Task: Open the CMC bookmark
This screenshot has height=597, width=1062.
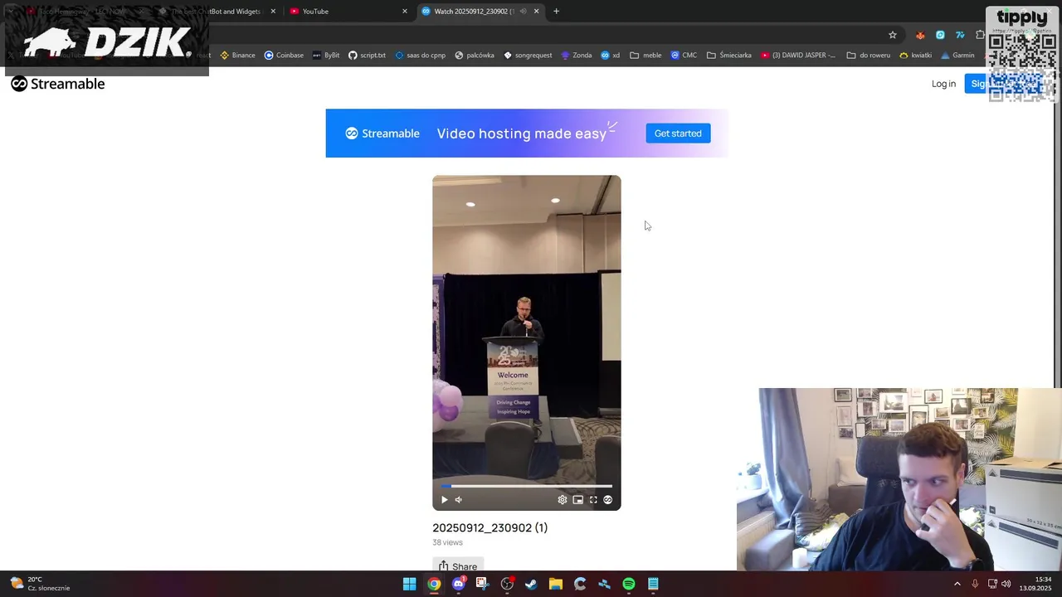Action: click(x=684, y=56)
